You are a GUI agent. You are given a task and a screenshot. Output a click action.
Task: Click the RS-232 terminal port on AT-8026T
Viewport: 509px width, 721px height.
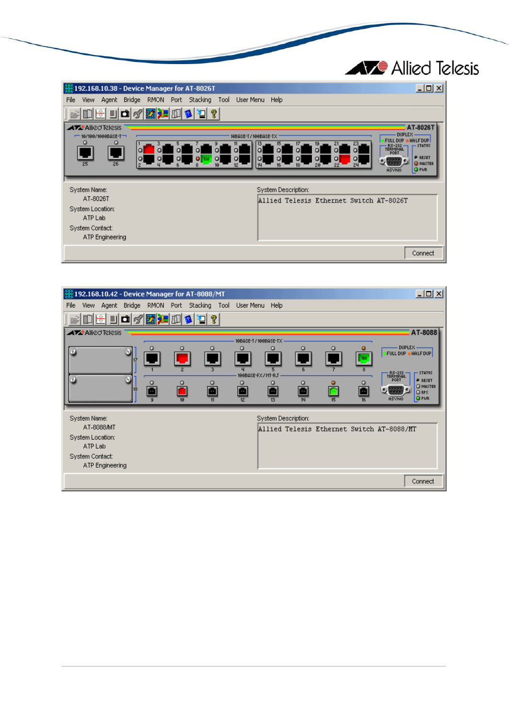pos(394,161)
